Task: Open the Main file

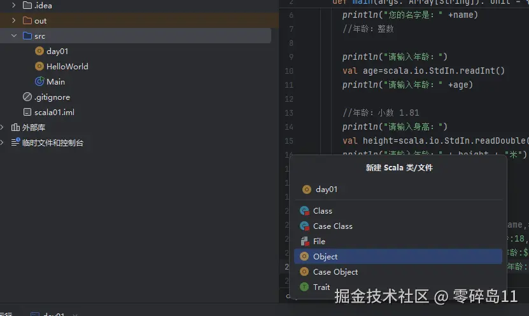Action: click(x=55, y=81)
